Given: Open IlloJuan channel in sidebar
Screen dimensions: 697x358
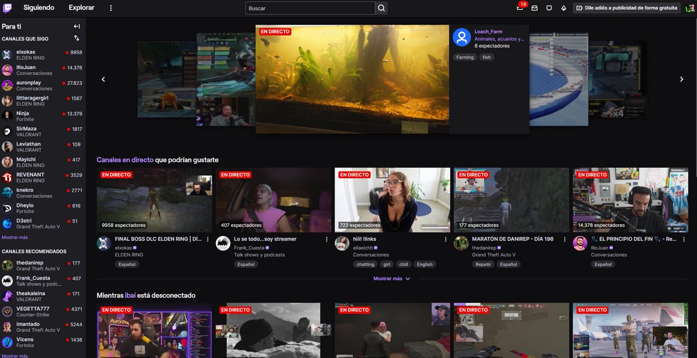Looking at the screenshot, I should [x=43, y=70].
